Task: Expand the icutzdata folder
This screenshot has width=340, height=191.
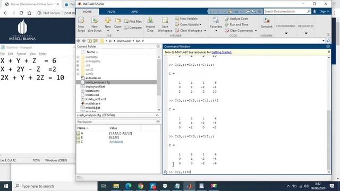Action: 78,57
